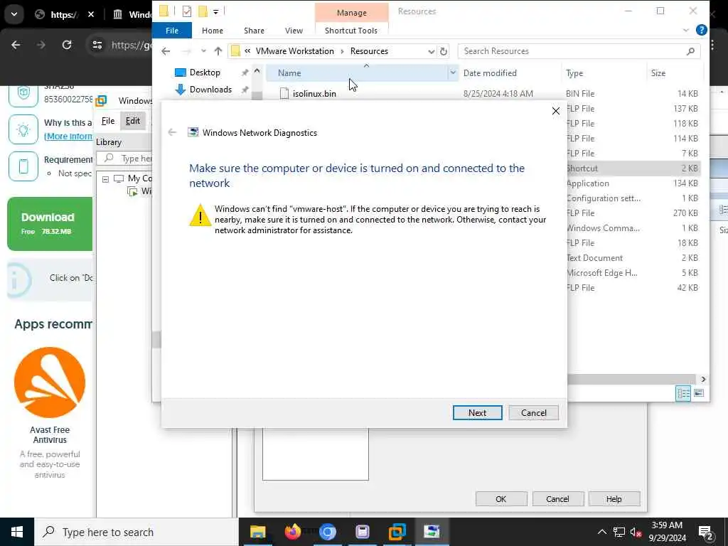Click the VMware Library search field

124,159
